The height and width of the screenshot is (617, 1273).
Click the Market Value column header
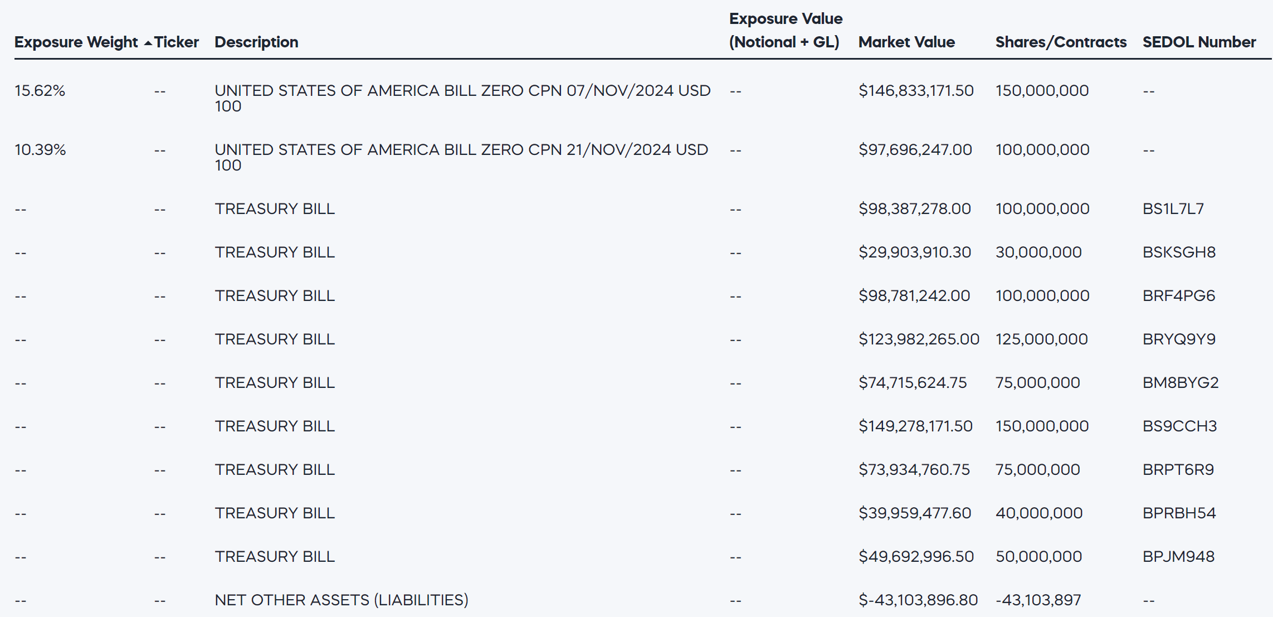[906, 42]
